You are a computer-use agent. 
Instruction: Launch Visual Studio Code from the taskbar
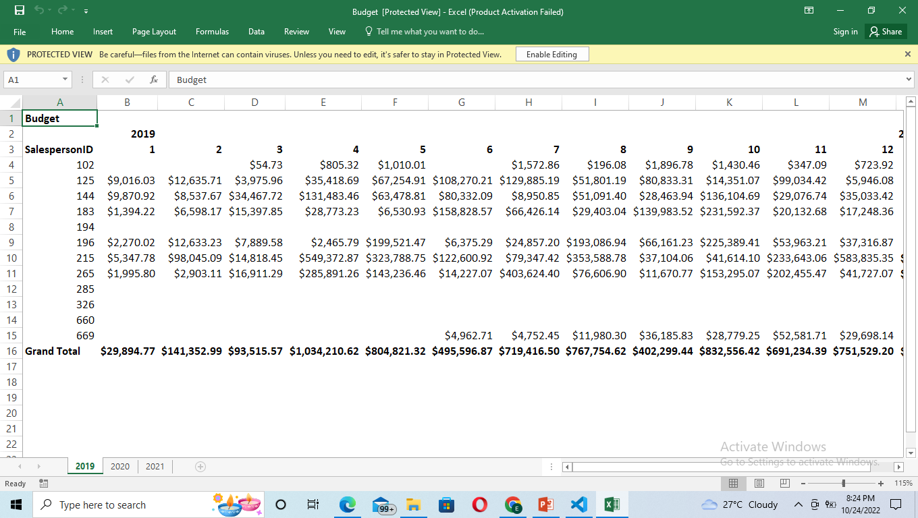(x=578, y=505)
